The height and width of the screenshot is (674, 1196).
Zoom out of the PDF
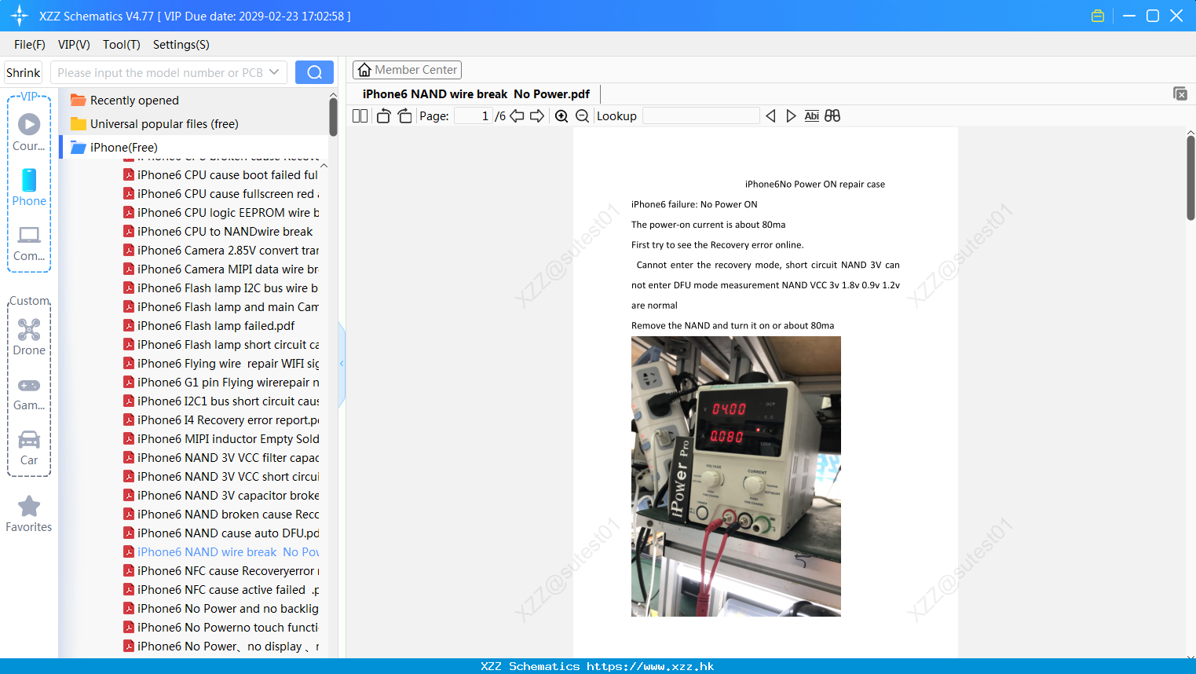(582, 115)
